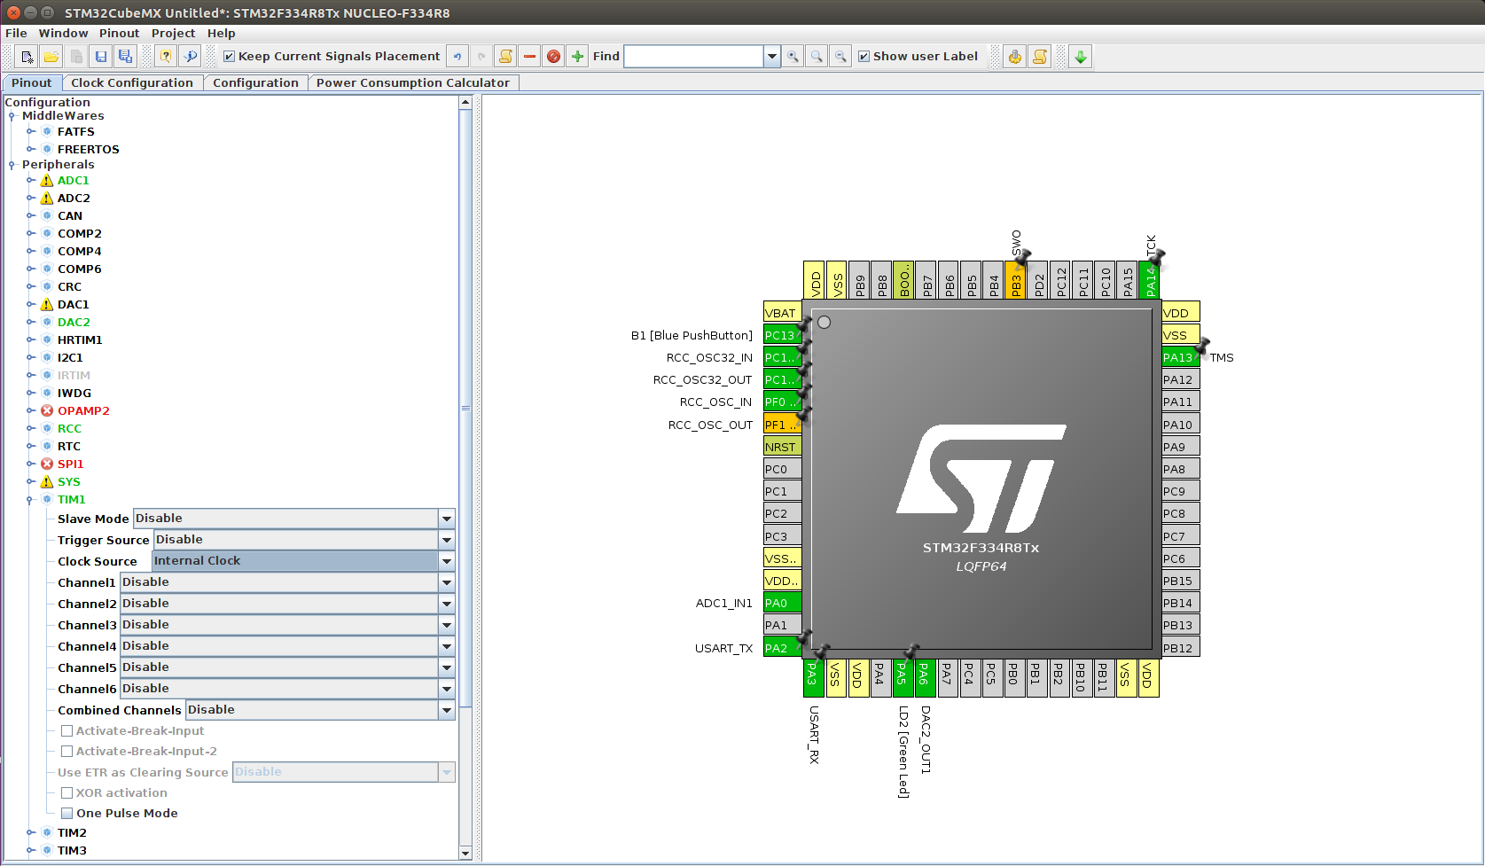The width and height of the screenshot is (1485, 866).
Task: Click the Save Project floppy icon
Action: click(x=101, y=57)
